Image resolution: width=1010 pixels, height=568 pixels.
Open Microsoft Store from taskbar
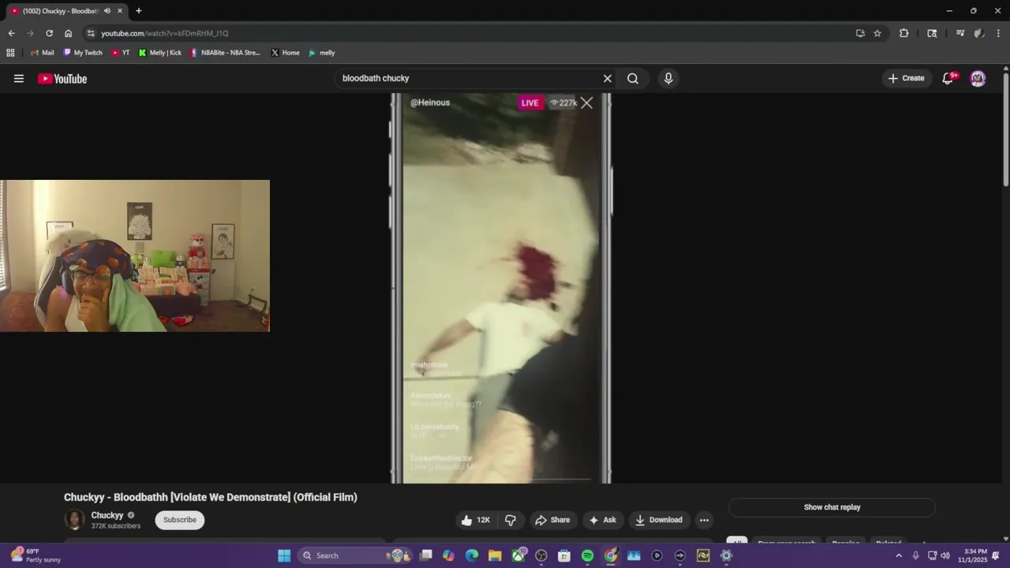[564, 555]
